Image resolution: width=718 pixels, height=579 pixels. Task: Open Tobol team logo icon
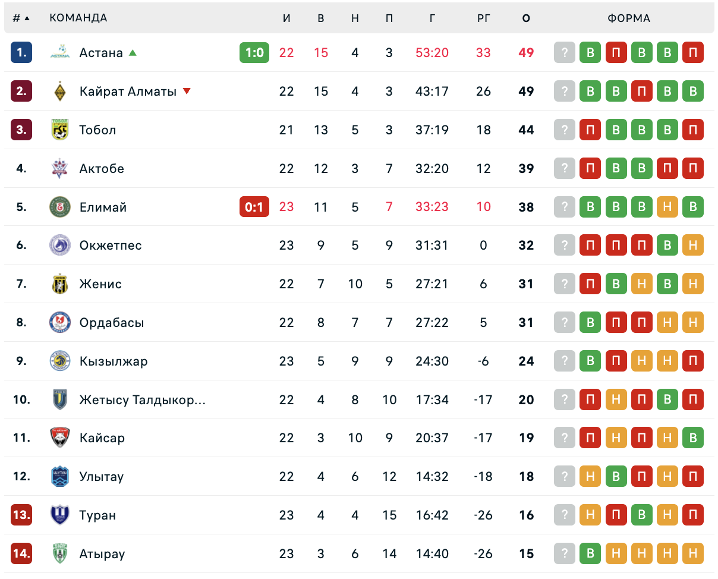pos(60,130)
